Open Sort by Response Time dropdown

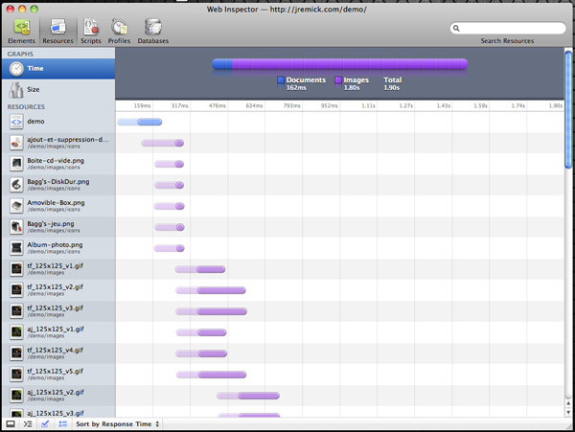point(118,424)
